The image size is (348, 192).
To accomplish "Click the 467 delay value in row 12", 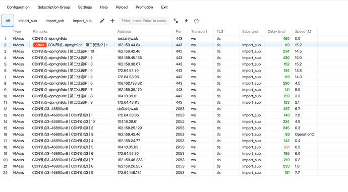I will 286,109.
